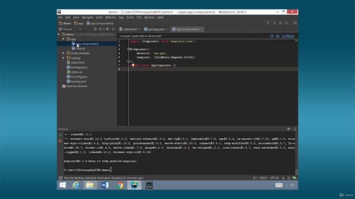
Task: Close the index.html editor tab
Action: pos(139,29)
